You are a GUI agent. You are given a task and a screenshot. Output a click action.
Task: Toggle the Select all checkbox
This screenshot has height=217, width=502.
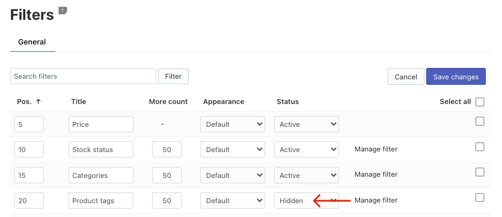[x=480, y=102]
